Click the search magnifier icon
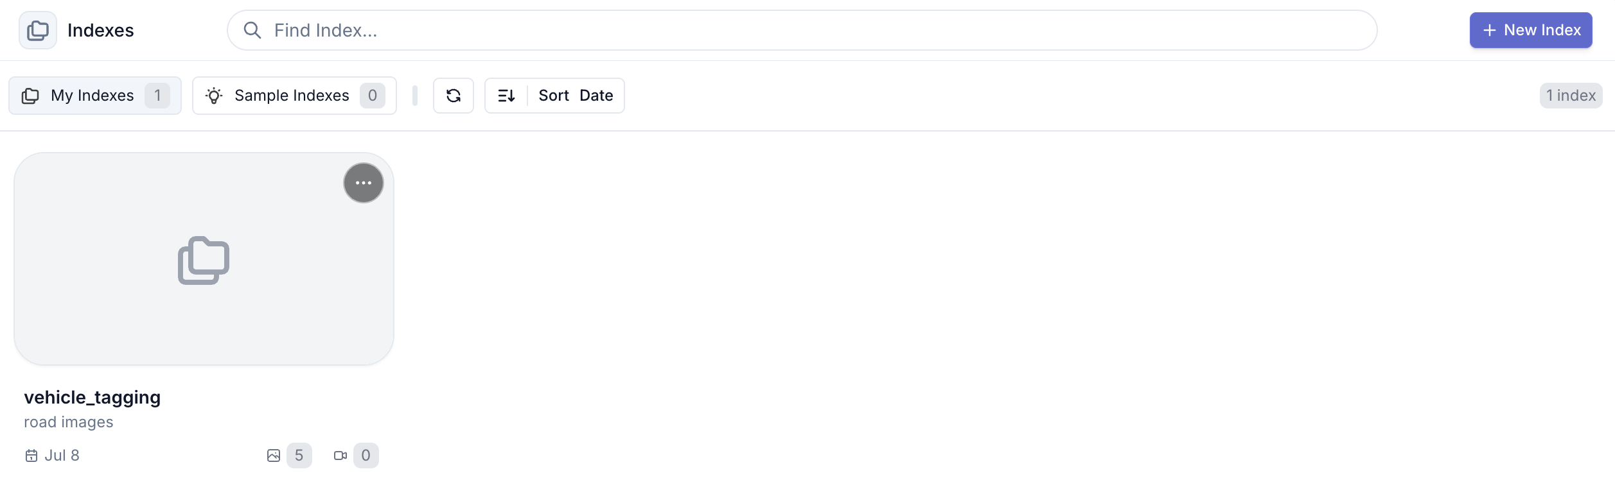The height and width of the screenshot is (503, 1615). 252,30
